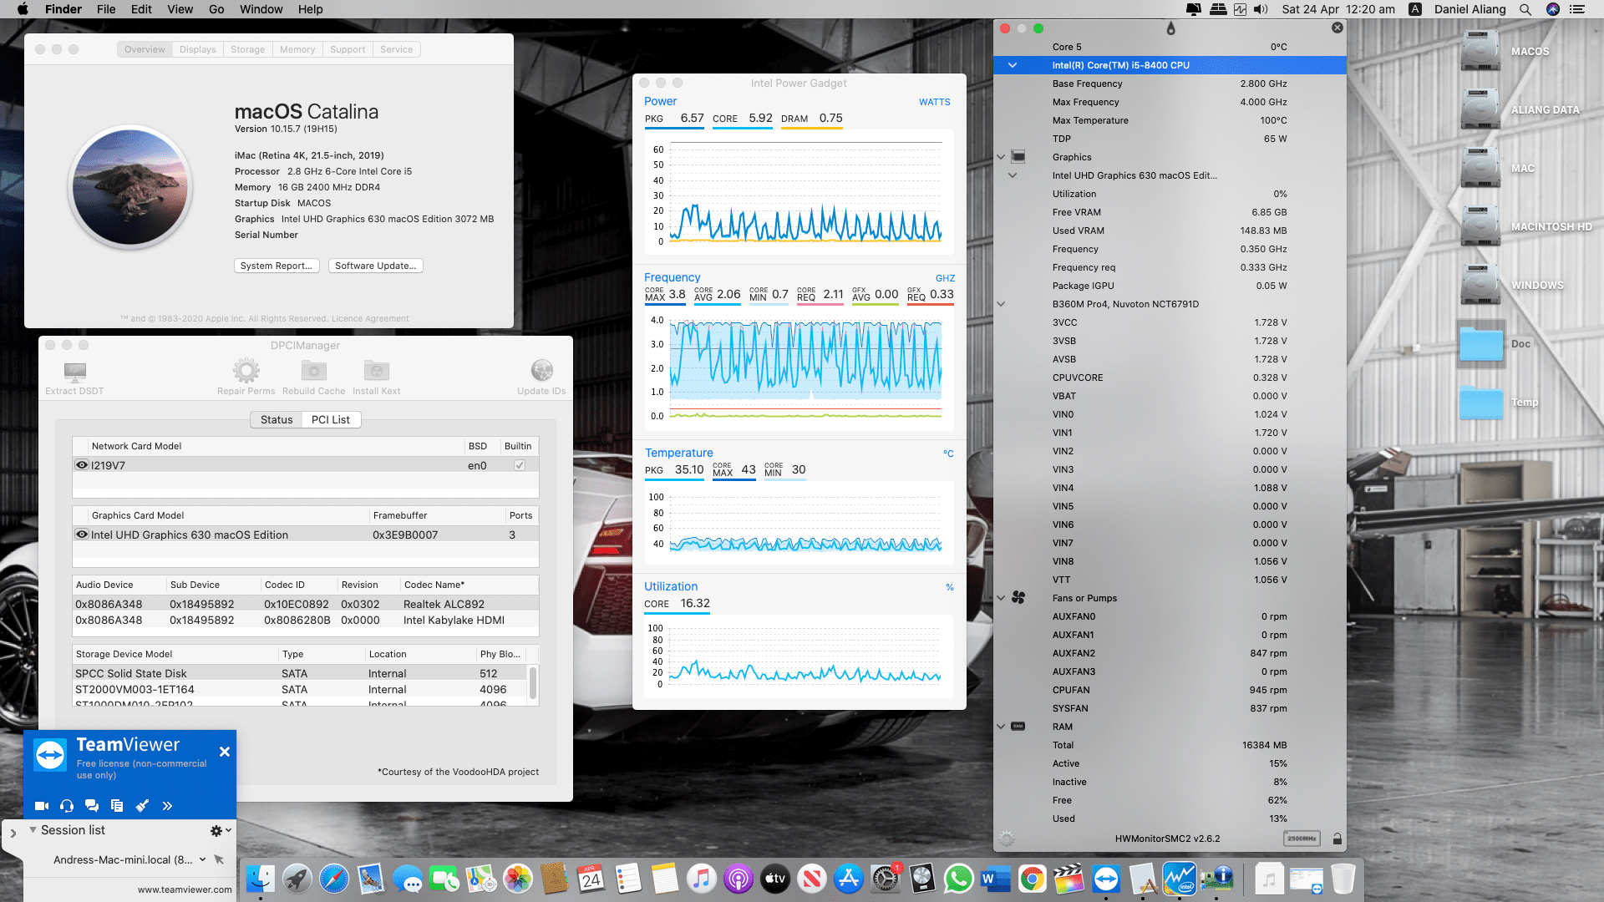
Task: Show more TeamViewer tools via double arrow
Action: (x=167, y=806)
